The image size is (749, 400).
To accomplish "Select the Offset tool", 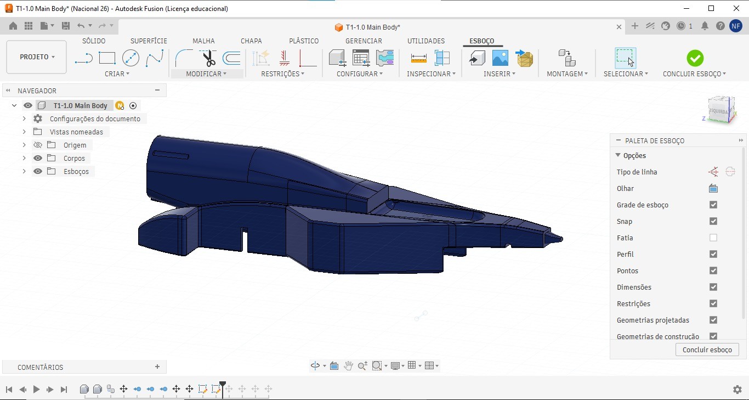I will pyautogui.click(x=232, y=58).
